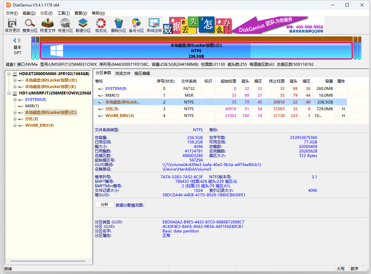Select the SYSTEM(0) row in partition table
Image resolution: width=371 pixels, height=274 pixels.
(x=220, y=89)
